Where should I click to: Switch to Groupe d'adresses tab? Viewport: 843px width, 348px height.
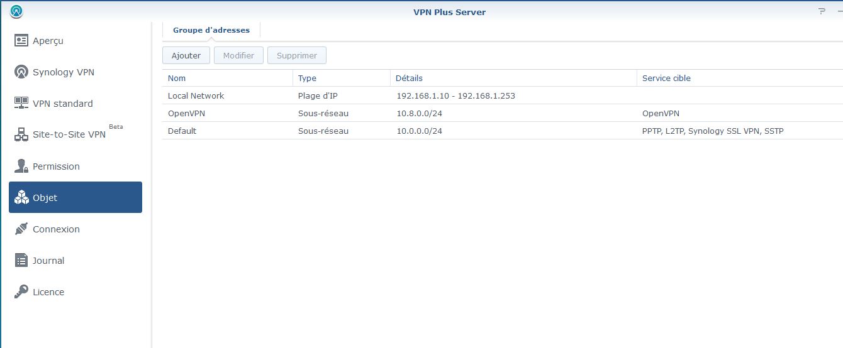[x=211, y=30]
